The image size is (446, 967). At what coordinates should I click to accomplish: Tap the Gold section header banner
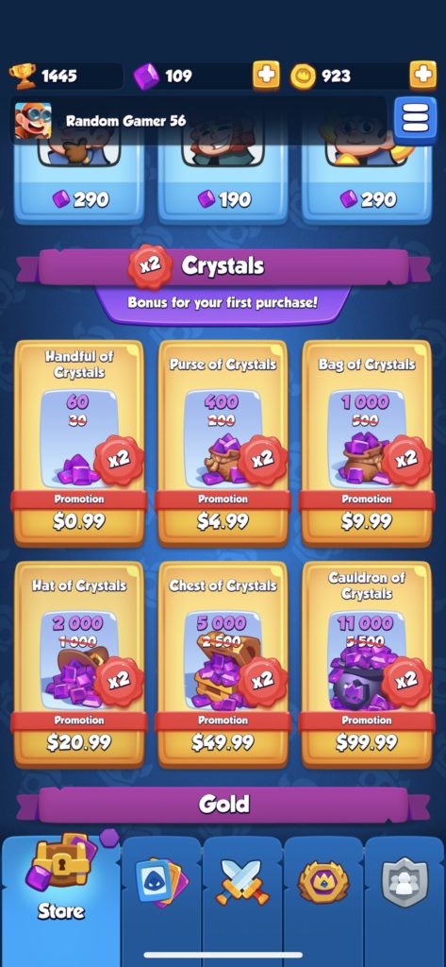tap(223, 805)
